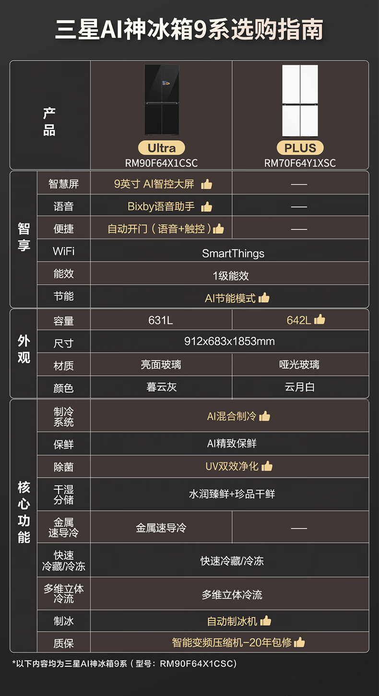Click thumbs-up icon next to 642L

[320, 320]
